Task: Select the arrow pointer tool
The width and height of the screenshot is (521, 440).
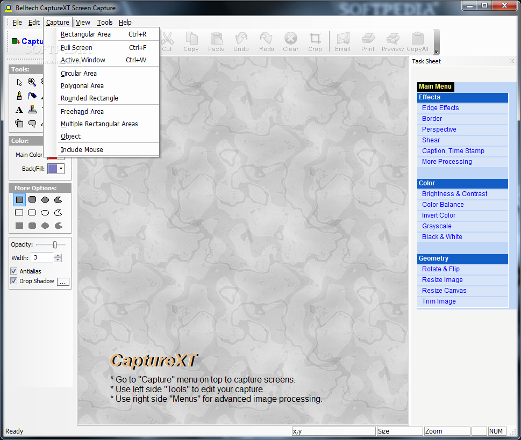Action: point(19,82)
